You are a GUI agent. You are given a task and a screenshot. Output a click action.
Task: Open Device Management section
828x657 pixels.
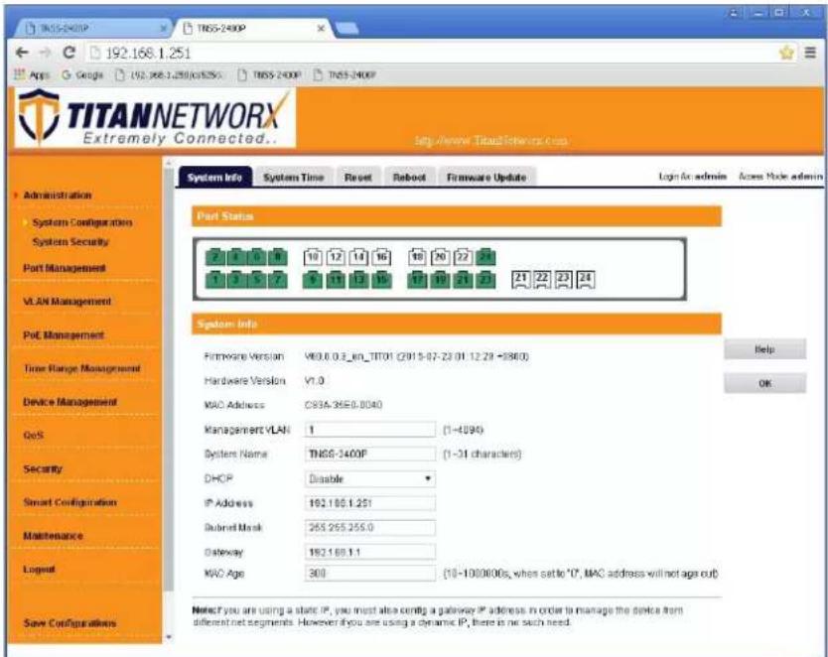[x=69, y=402]
